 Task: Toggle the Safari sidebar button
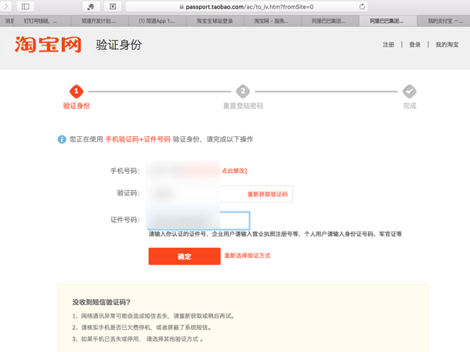26,6
